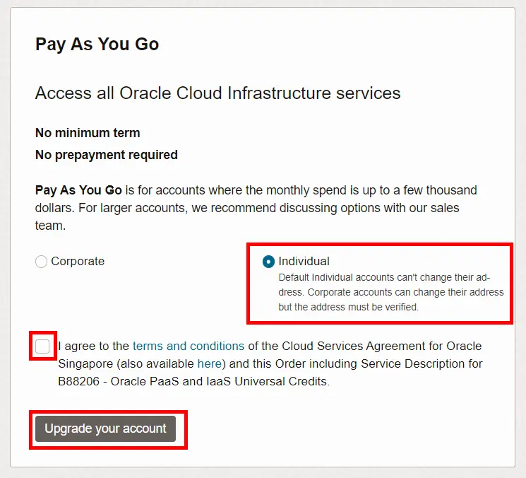Click the B88206 Universal Credits text
This screenshot has width=526, height=478.
tap(183, 382)
